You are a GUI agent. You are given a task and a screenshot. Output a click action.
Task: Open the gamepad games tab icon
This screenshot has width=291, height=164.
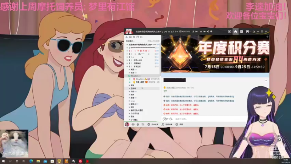click(247, 32)
